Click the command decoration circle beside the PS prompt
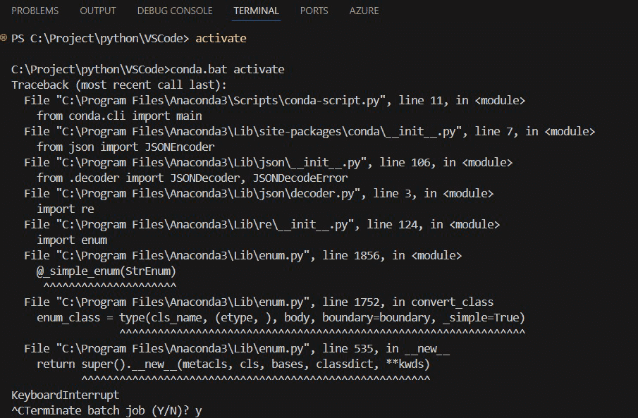The image size is (638, 418). point(4,38)
